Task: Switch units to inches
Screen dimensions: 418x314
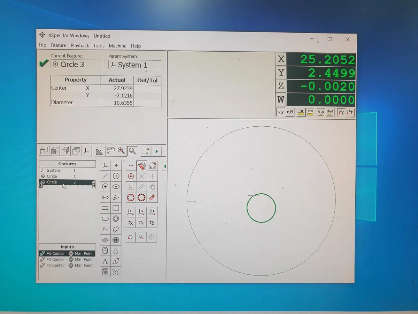Action: [x=301, y=112]
